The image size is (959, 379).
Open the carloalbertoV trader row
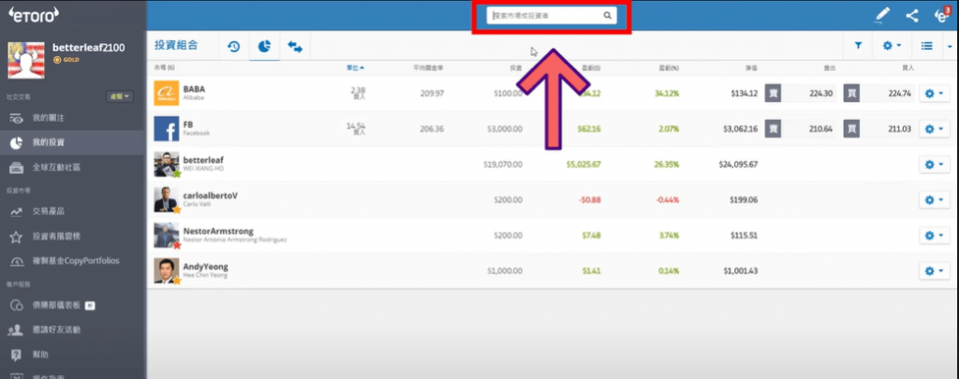click(x=552, y=200)
